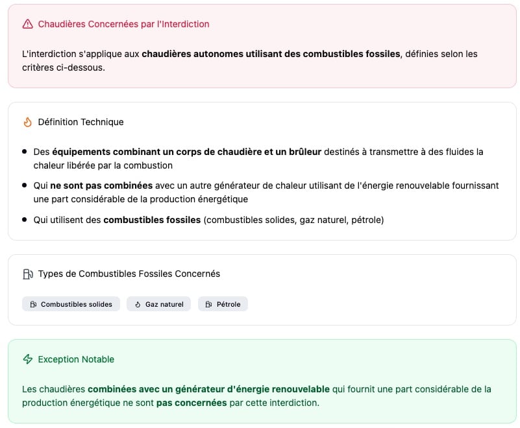Viewport: 520px width, 428px height.
Task: Select the "Pétrole" badge label
Action: click(229, 304)
